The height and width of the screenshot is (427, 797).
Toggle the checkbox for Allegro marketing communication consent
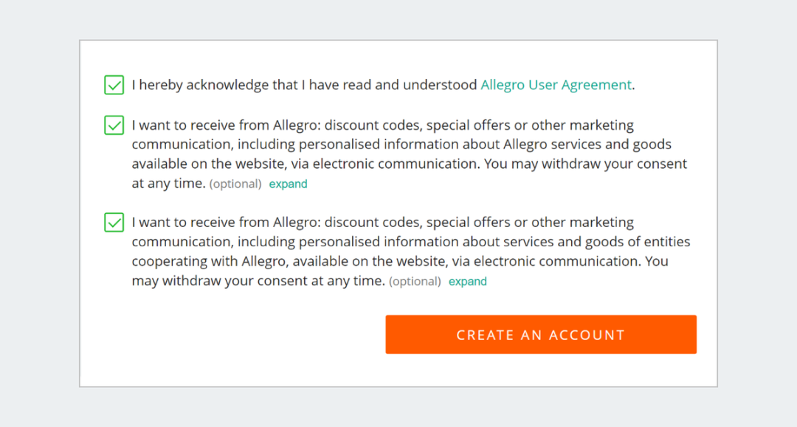113,125
